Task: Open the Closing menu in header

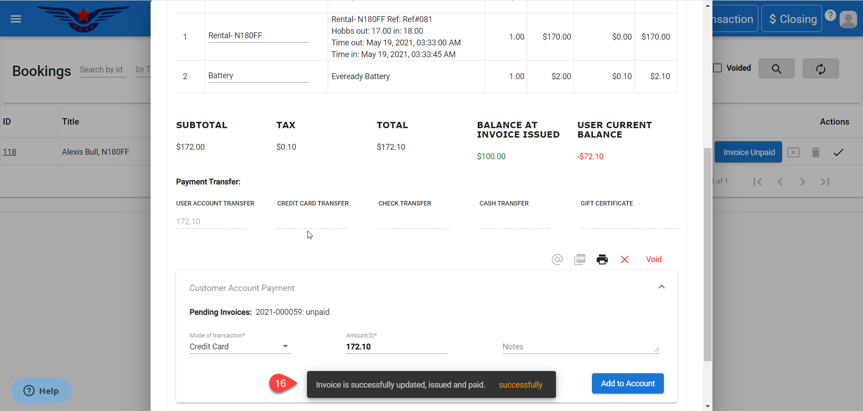Action: (x=792, y=19)
